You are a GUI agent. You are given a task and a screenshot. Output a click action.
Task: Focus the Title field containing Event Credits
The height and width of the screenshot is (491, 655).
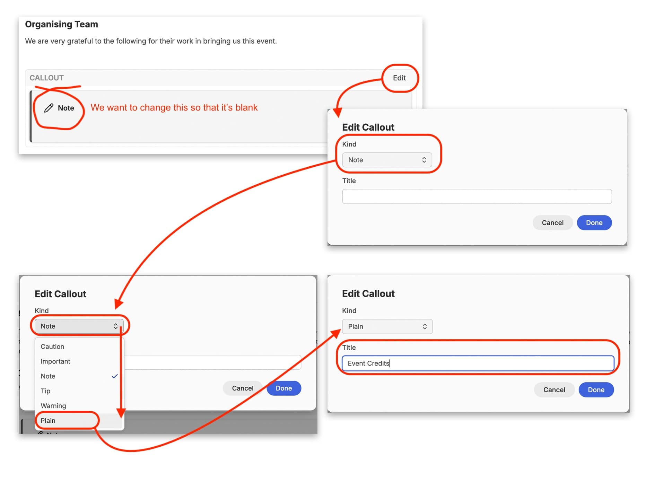[478, 363]
